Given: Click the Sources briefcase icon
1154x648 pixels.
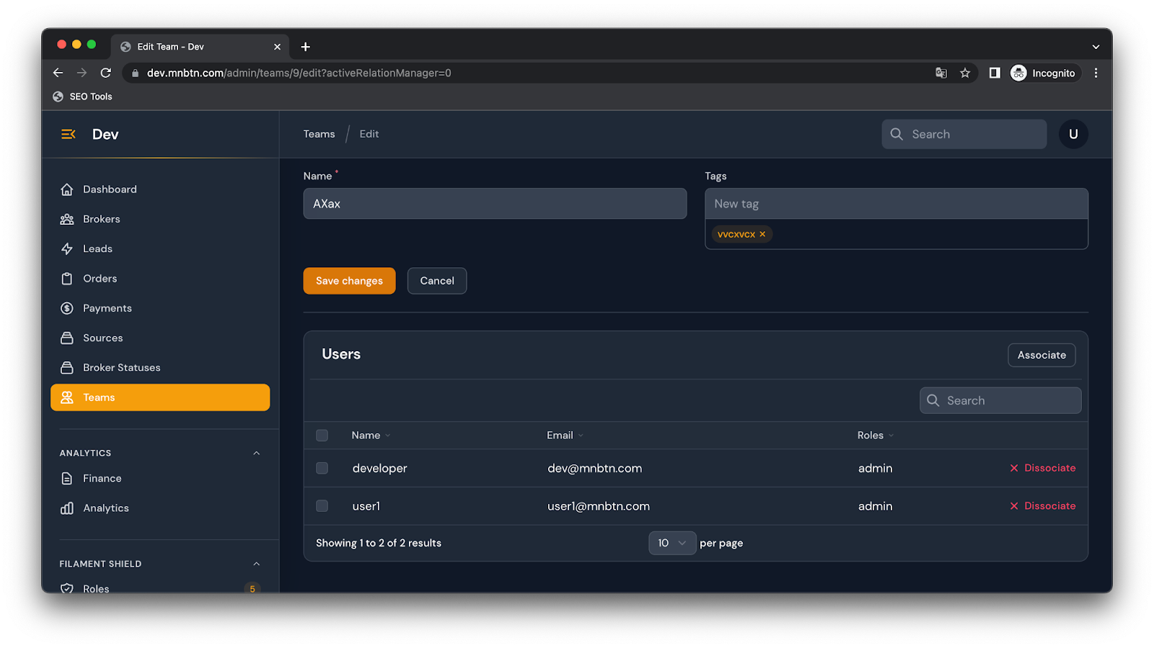Looking at the screenshot, I should [67, 338].
